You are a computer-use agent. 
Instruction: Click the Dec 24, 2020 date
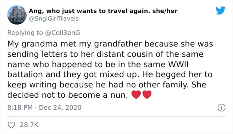(60, 107)
